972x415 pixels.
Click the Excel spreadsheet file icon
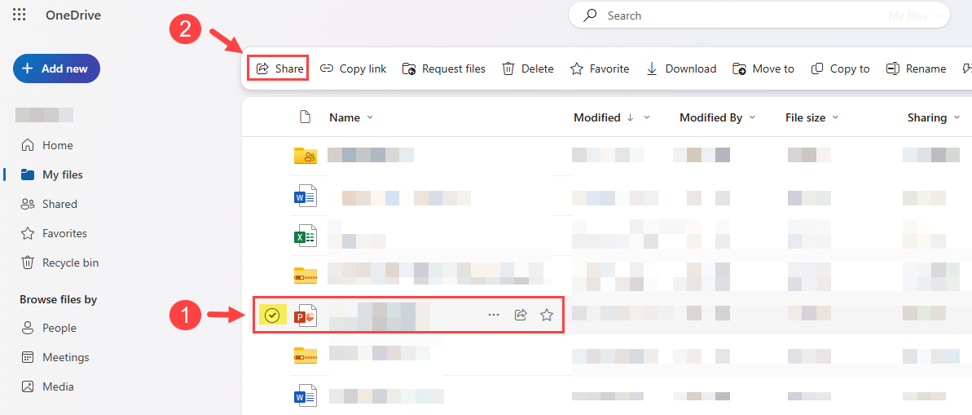305,236
